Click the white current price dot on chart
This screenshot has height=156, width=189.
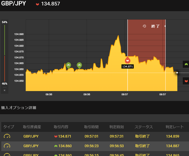point(177,72)
